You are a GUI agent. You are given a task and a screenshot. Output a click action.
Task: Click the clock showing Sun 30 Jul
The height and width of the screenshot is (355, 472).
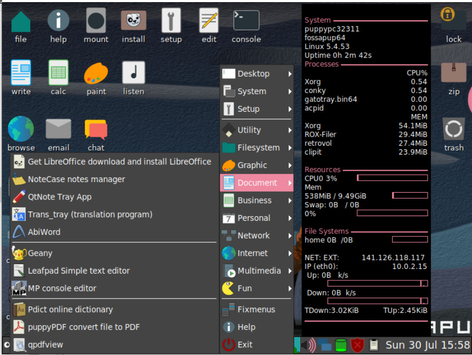click(x=428, y=345)
